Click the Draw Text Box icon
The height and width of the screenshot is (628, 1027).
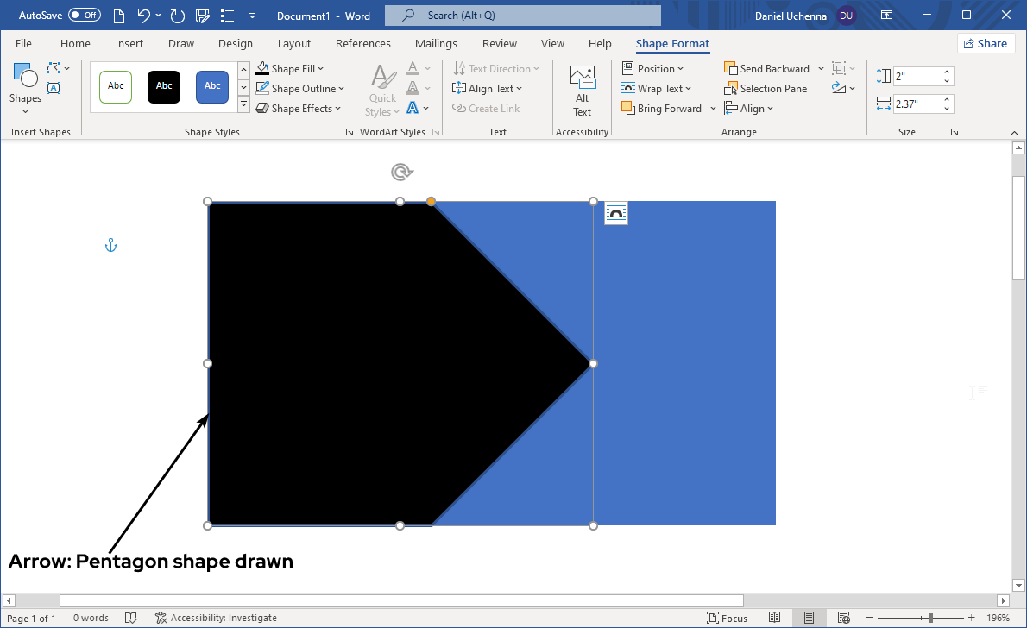[x=54, y=88]
